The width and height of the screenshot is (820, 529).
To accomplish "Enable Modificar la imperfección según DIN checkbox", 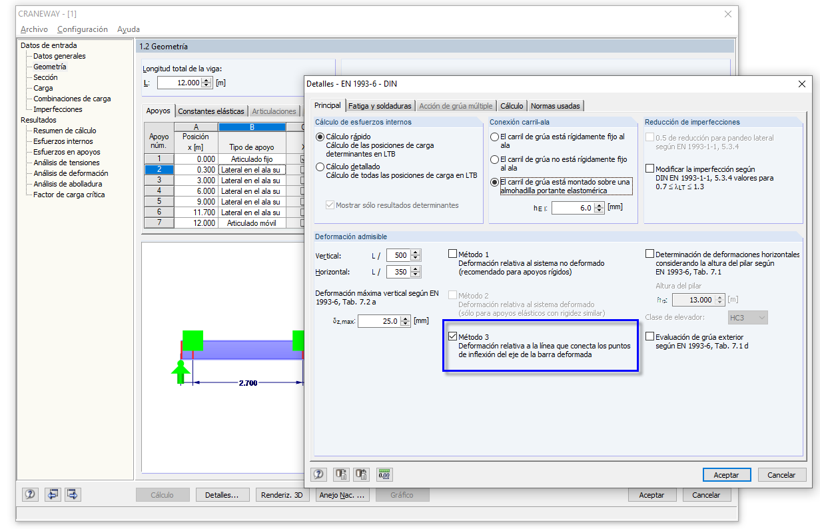I will (x=650, y=169).
